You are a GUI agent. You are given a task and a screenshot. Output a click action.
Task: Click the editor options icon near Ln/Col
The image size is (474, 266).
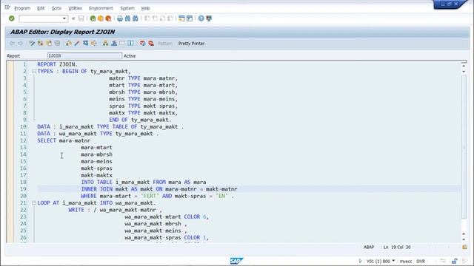464,247
